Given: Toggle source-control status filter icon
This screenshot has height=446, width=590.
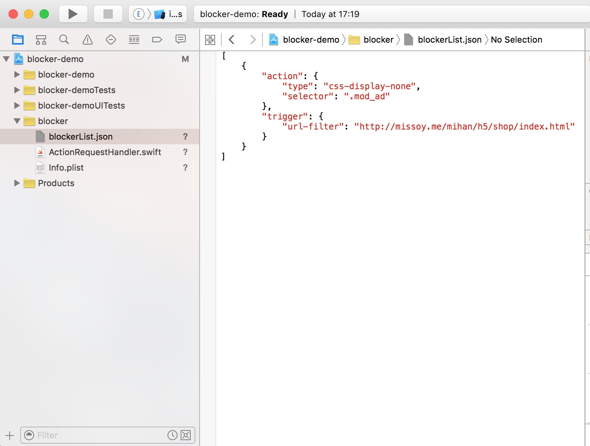Looking at the screenshot, I should pyautogui.click(x=186, y=435).
